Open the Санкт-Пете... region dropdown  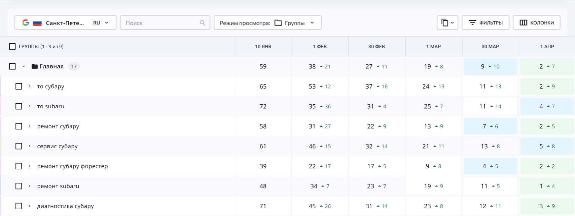(x=65, y=23)
